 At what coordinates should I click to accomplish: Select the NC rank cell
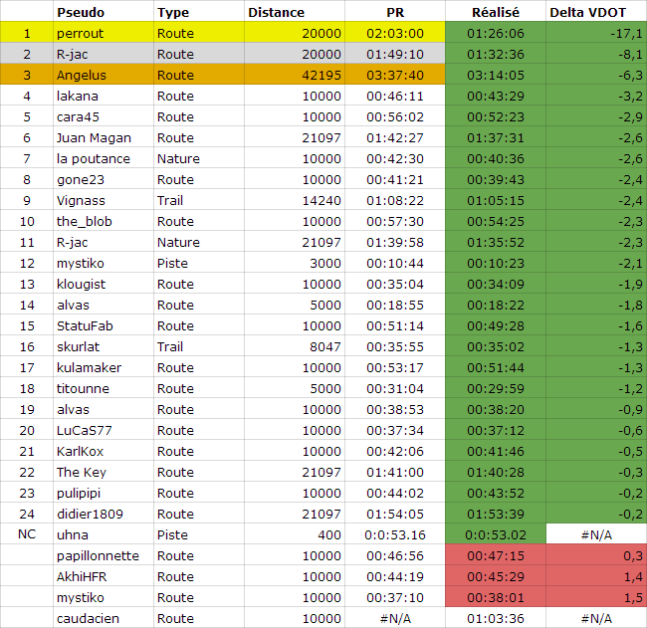click(x=27, y=534)
